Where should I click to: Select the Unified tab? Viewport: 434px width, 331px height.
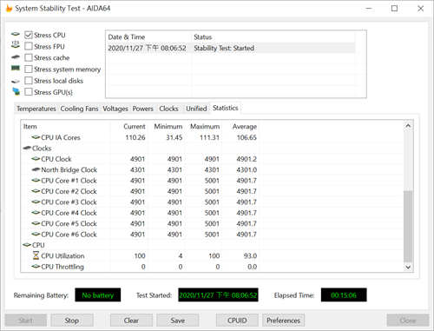click(196, 109)
